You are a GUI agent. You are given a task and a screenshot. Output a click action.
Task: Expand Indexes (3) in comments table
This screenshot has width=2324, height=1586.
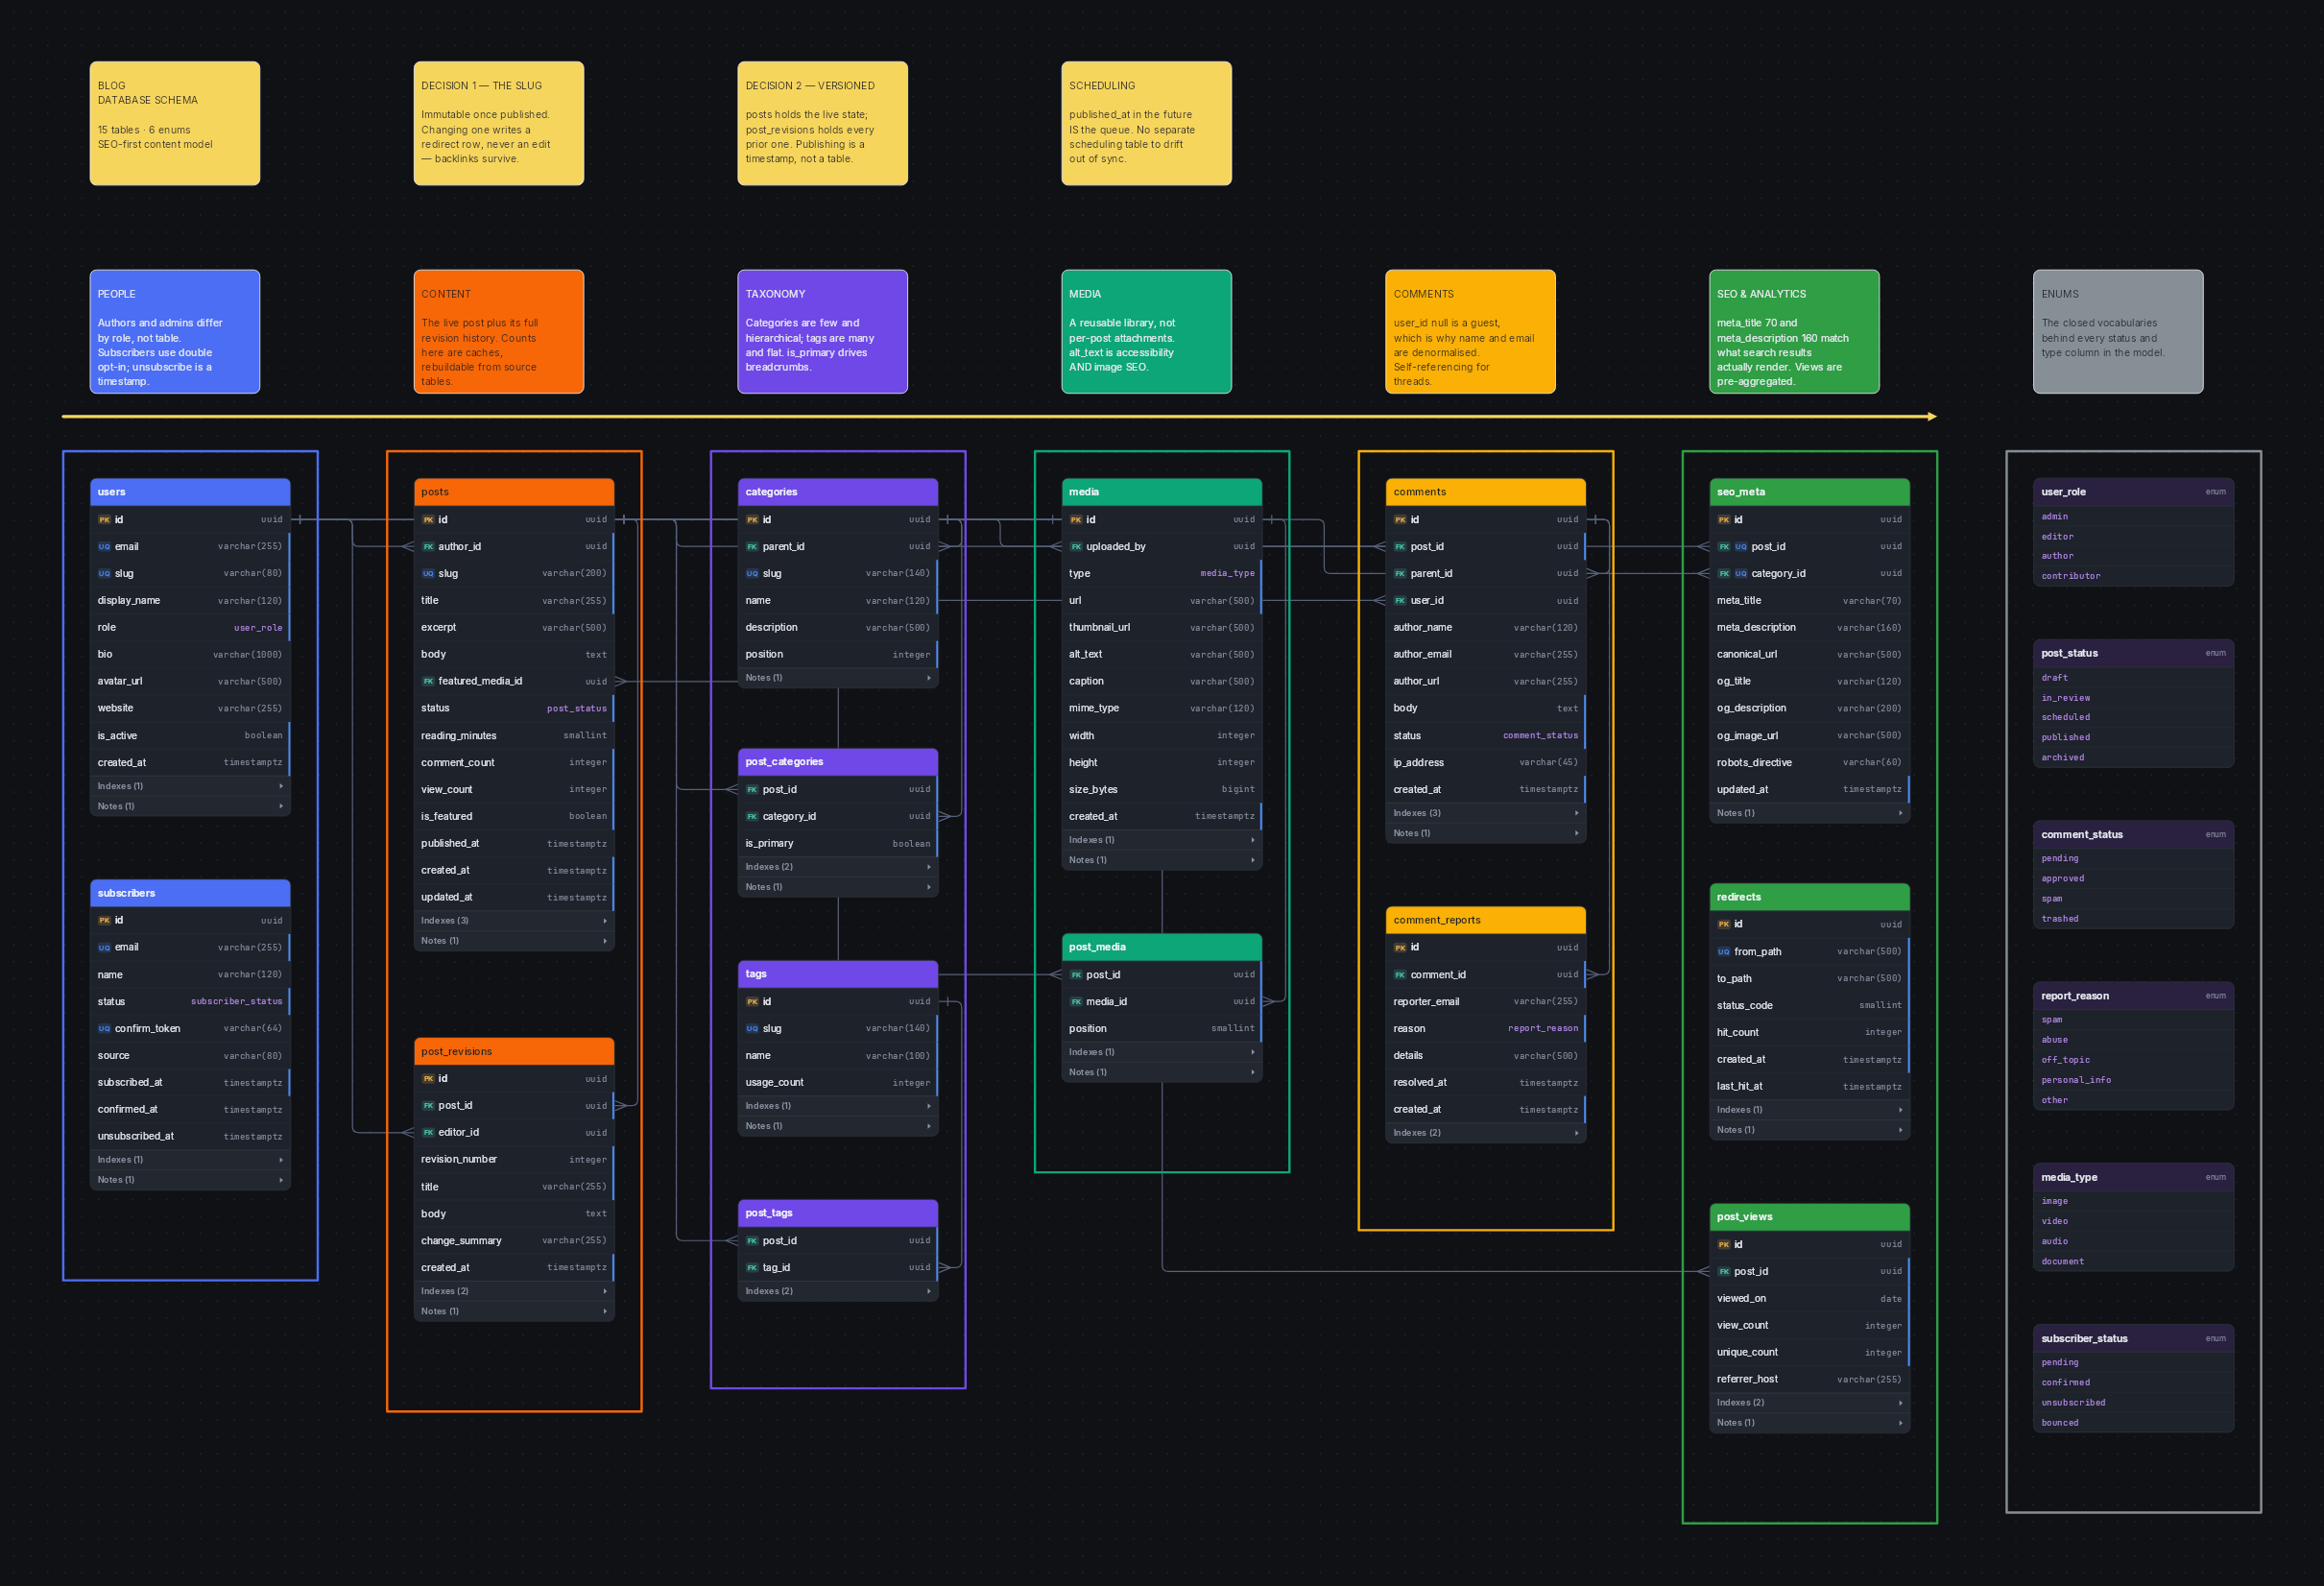pyautogui.click(x=1486, y=813)
